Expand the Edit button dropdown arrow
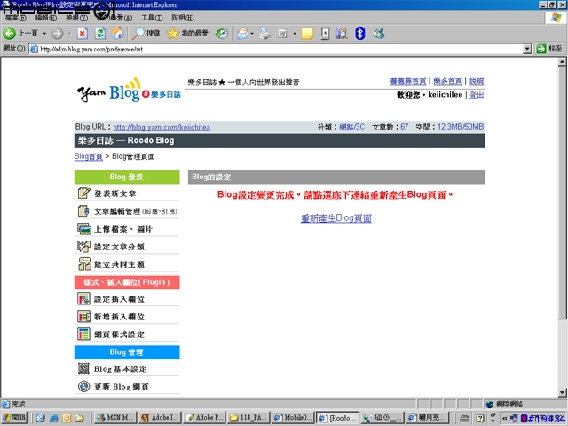The width and height of the screenshot is (568, 426). pyautogui.click(x=295, y=34)
